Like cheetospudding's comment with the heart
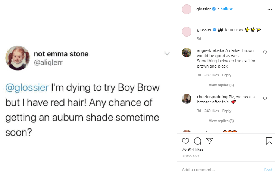This screenshot has height=177, width=275. click(x=265, y=99)
